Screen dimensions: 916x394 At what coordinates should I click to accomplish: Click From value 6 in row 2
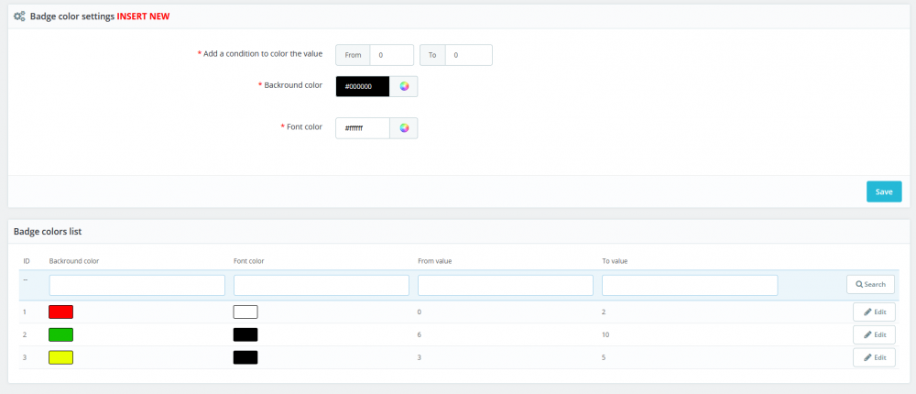pos(420,335)
